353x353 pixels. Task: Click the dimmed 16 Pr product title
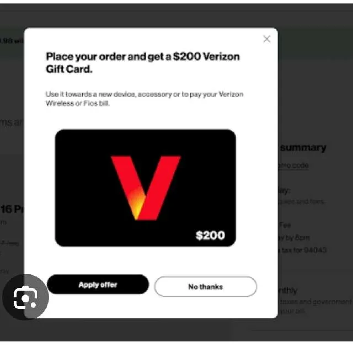[12, 209]
